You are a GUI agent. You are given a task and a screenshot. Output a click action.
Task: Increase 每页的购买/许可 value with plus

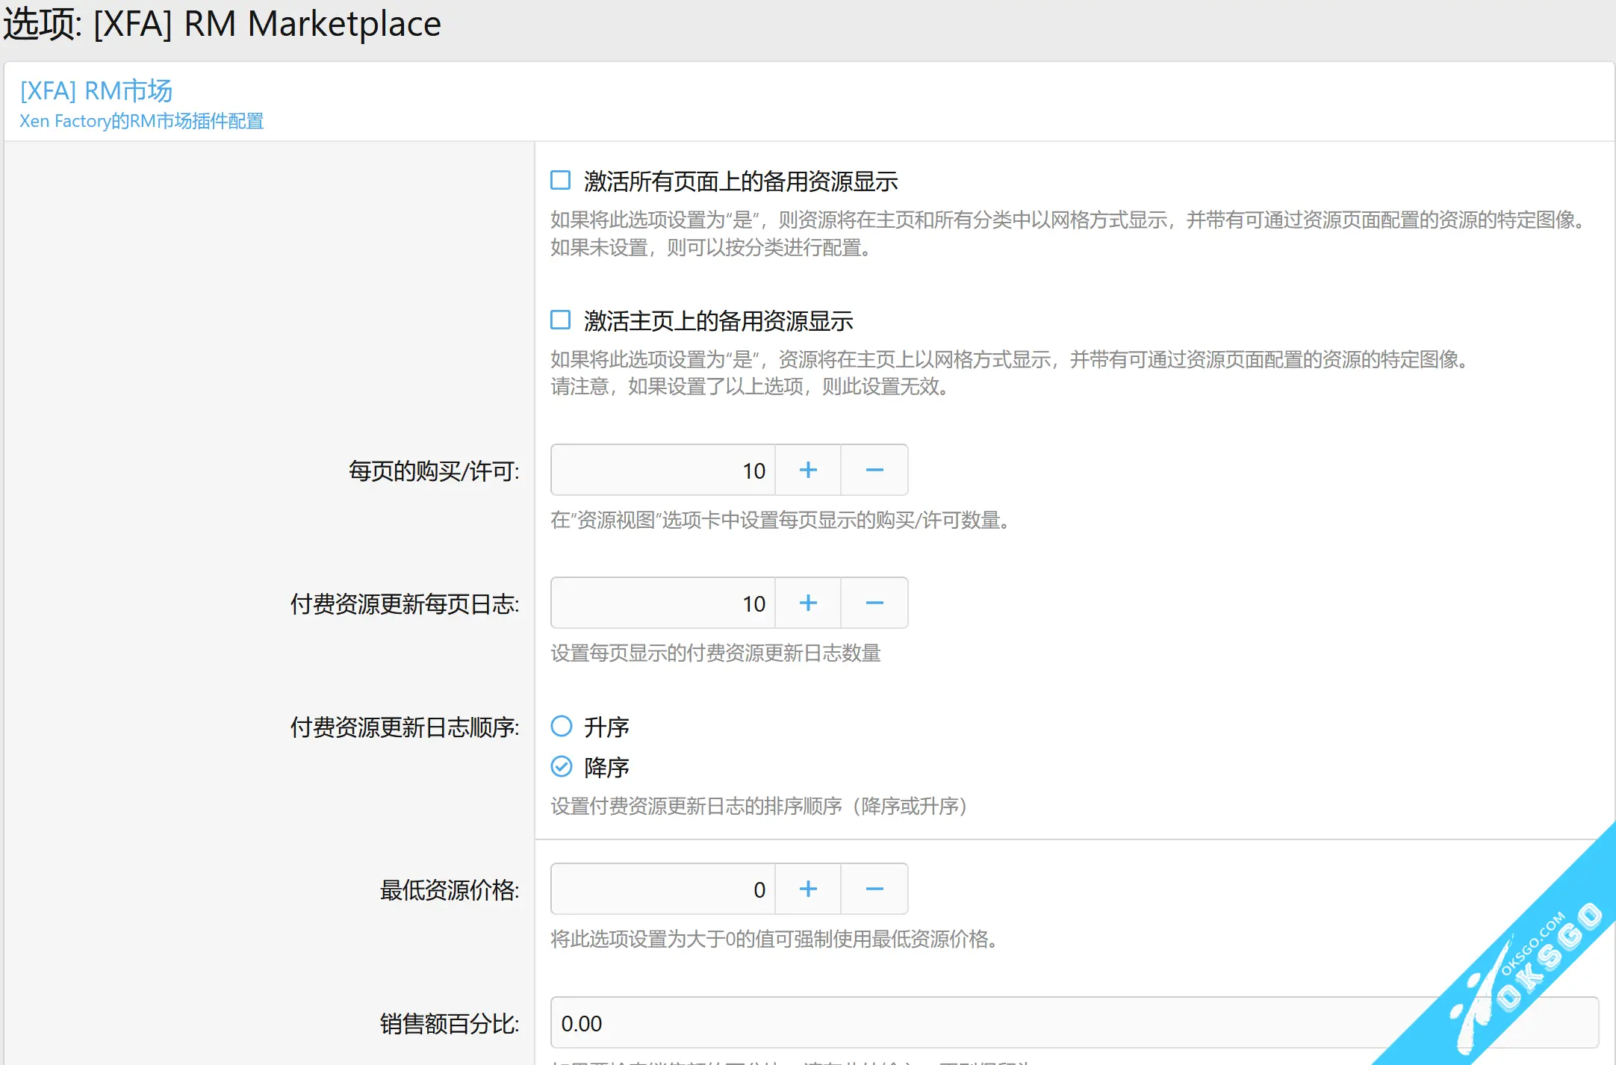coord(808,471)
